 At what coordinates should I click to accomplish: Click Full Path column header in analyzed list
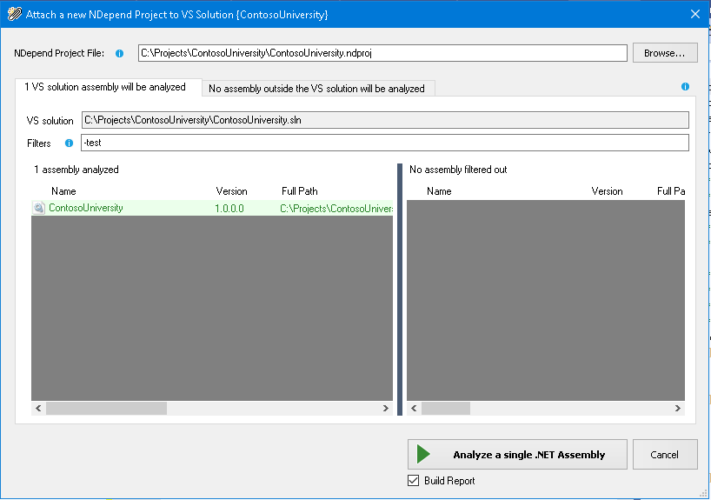pyautogui.click(x=300, y=191)
